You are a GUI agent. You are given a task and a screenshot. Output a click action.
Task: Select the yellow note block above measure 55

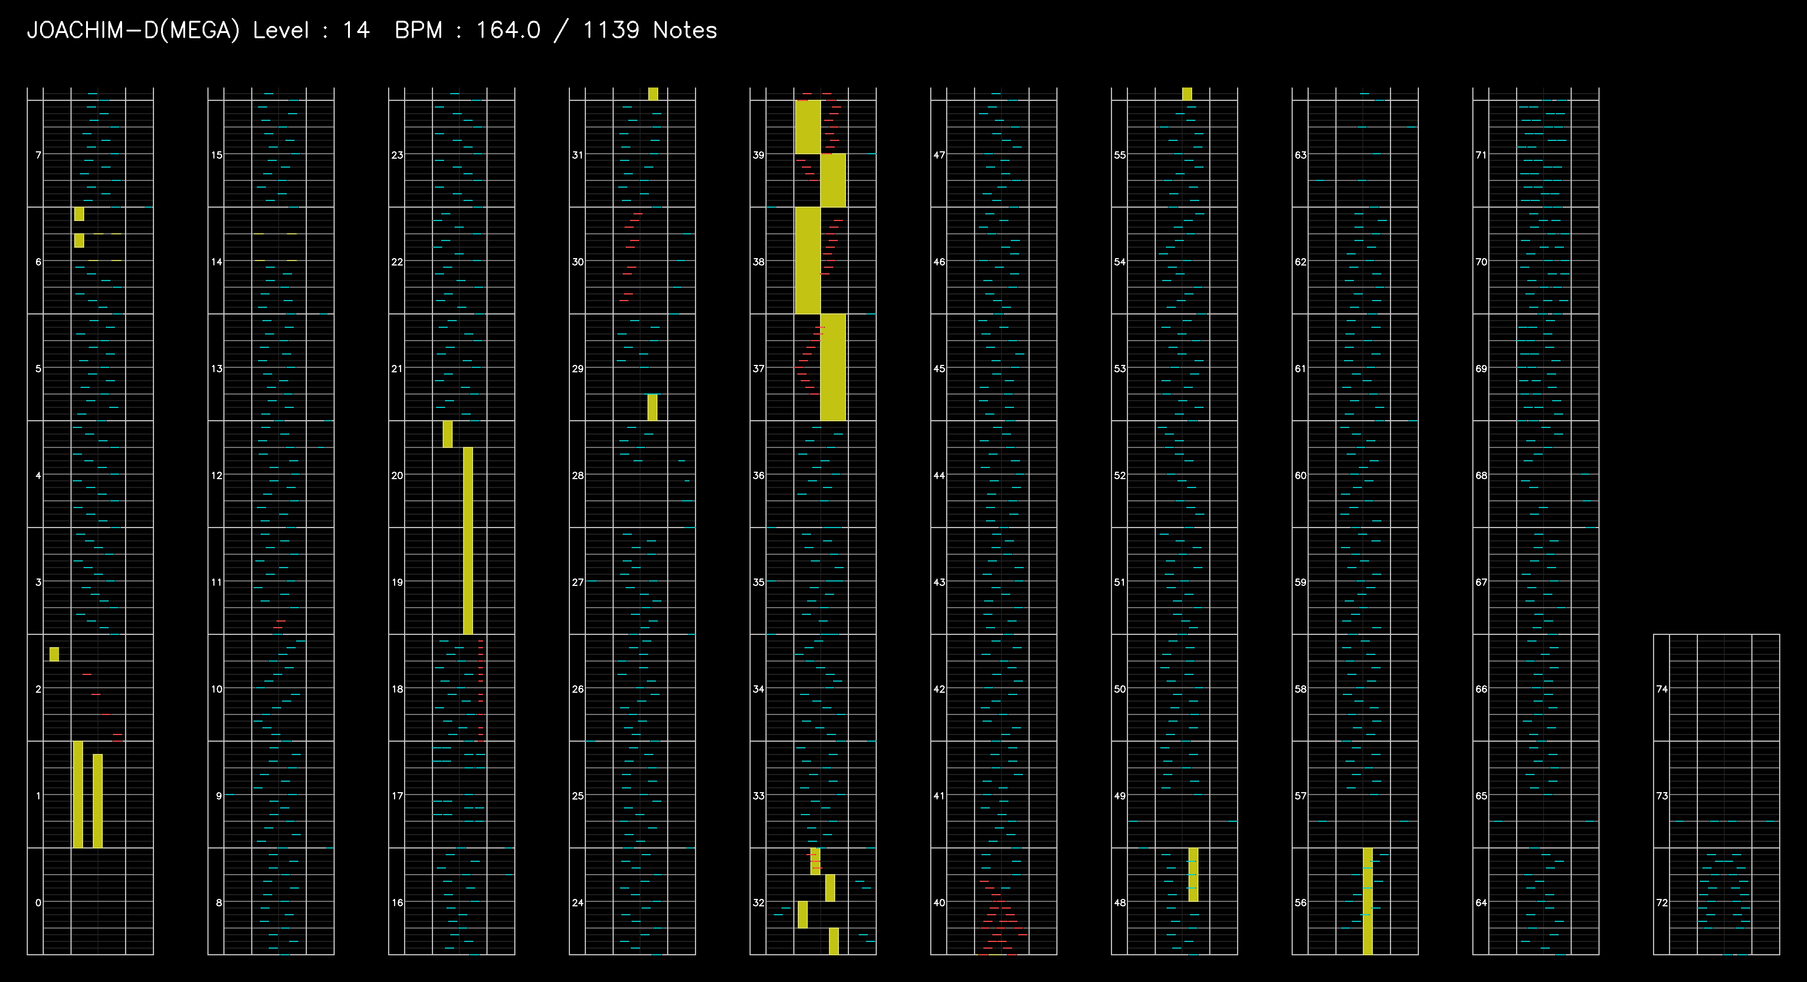(1187, 94)
